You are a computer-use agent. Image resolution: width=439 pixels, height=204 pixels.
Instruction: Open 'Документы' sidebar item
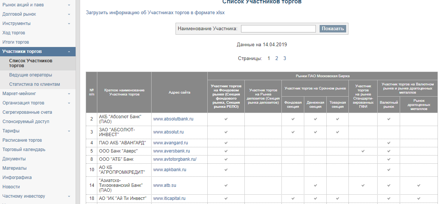[14, 159]
